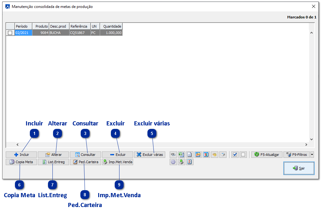Tick the checkbox of row 02/2021

[x=10, y=33]
